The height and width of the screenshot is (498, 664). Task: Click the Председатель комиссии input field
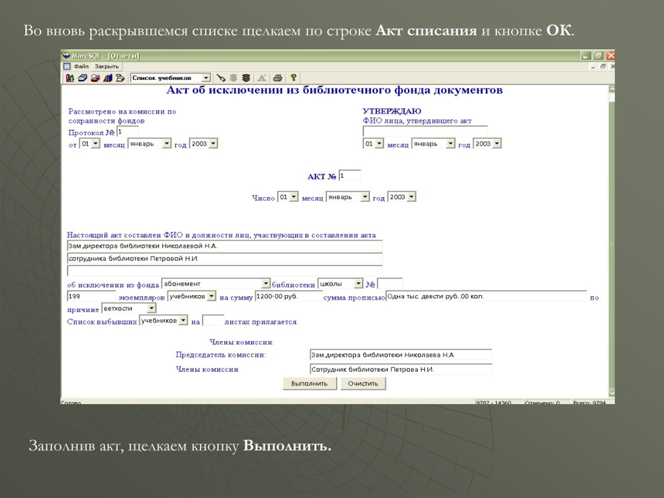pyautogui.click(x=401, y=355)
